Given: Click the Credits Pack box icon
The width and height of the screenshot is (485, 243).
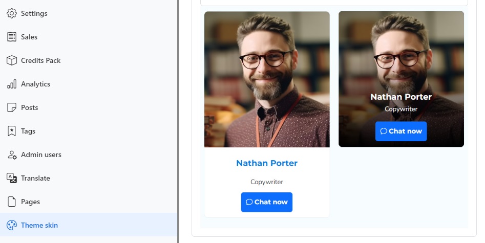Looking at the screenshot, I should point(12,60).
